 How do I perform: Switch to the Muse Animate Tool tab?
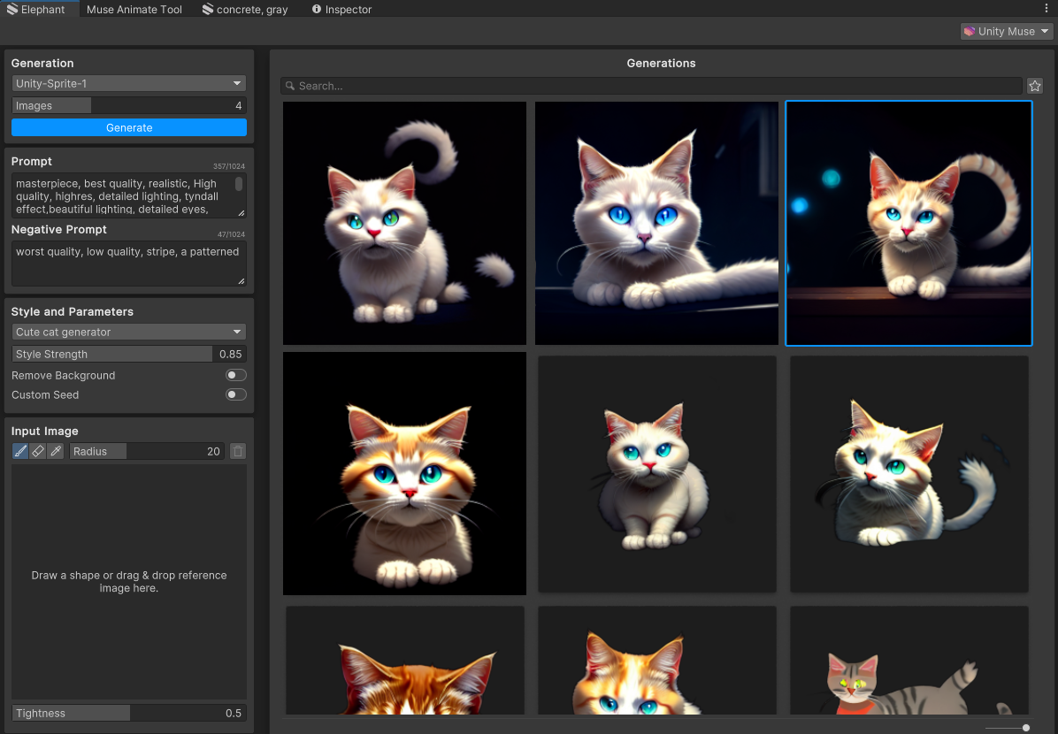[x=134, y=10]
